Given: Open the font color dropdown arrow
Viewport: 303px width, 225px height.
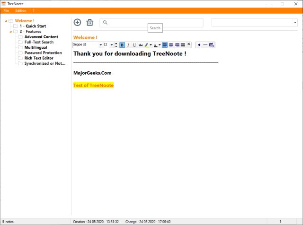Looking at the screenshot, I should point(160,45).
